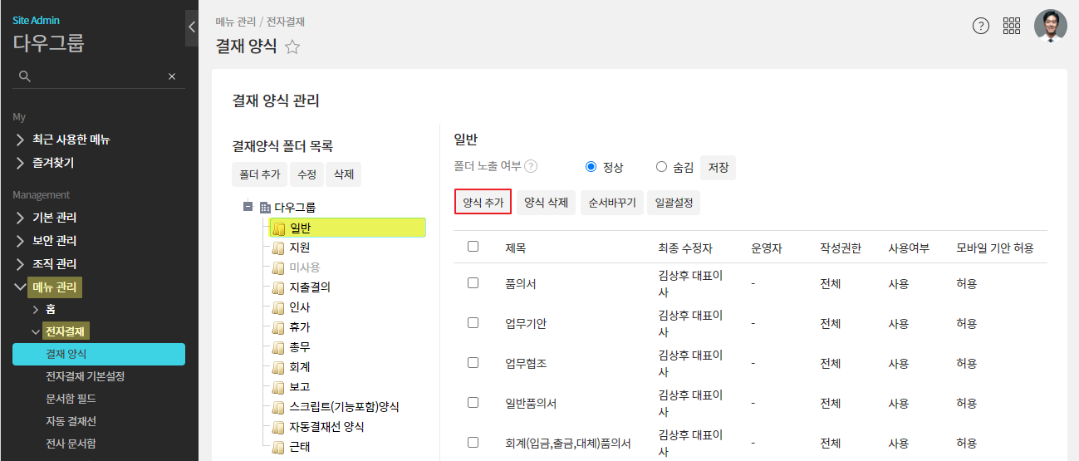The image size is (1079, 461).
Task: Select the 숨김 radio button
Action: coord(662,167)
